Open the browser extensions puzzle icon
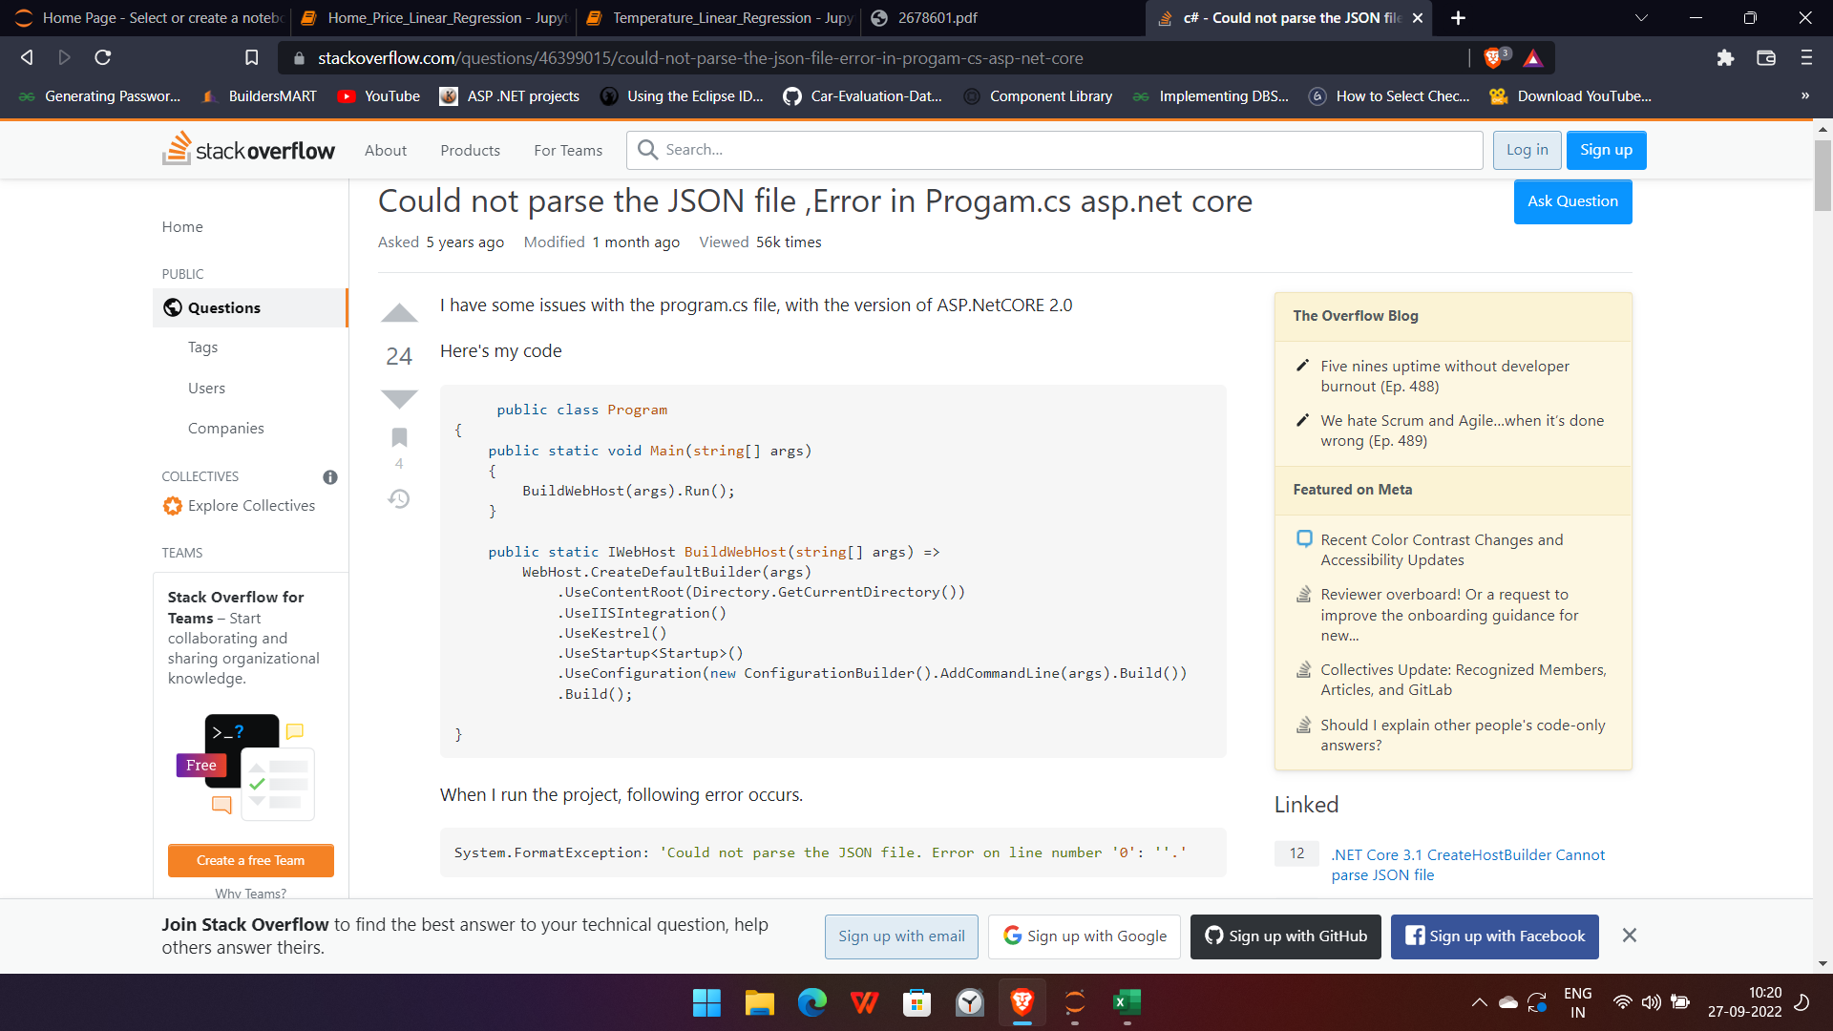 coord(1725,58)
